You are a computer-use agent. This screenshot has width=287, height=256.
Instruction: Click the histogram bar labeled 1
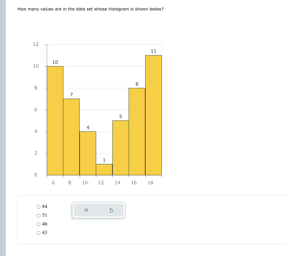click(x=104, y=170)
